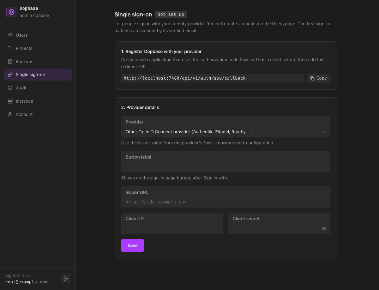
Task: Open the Account page
Action: pos(38,114)
